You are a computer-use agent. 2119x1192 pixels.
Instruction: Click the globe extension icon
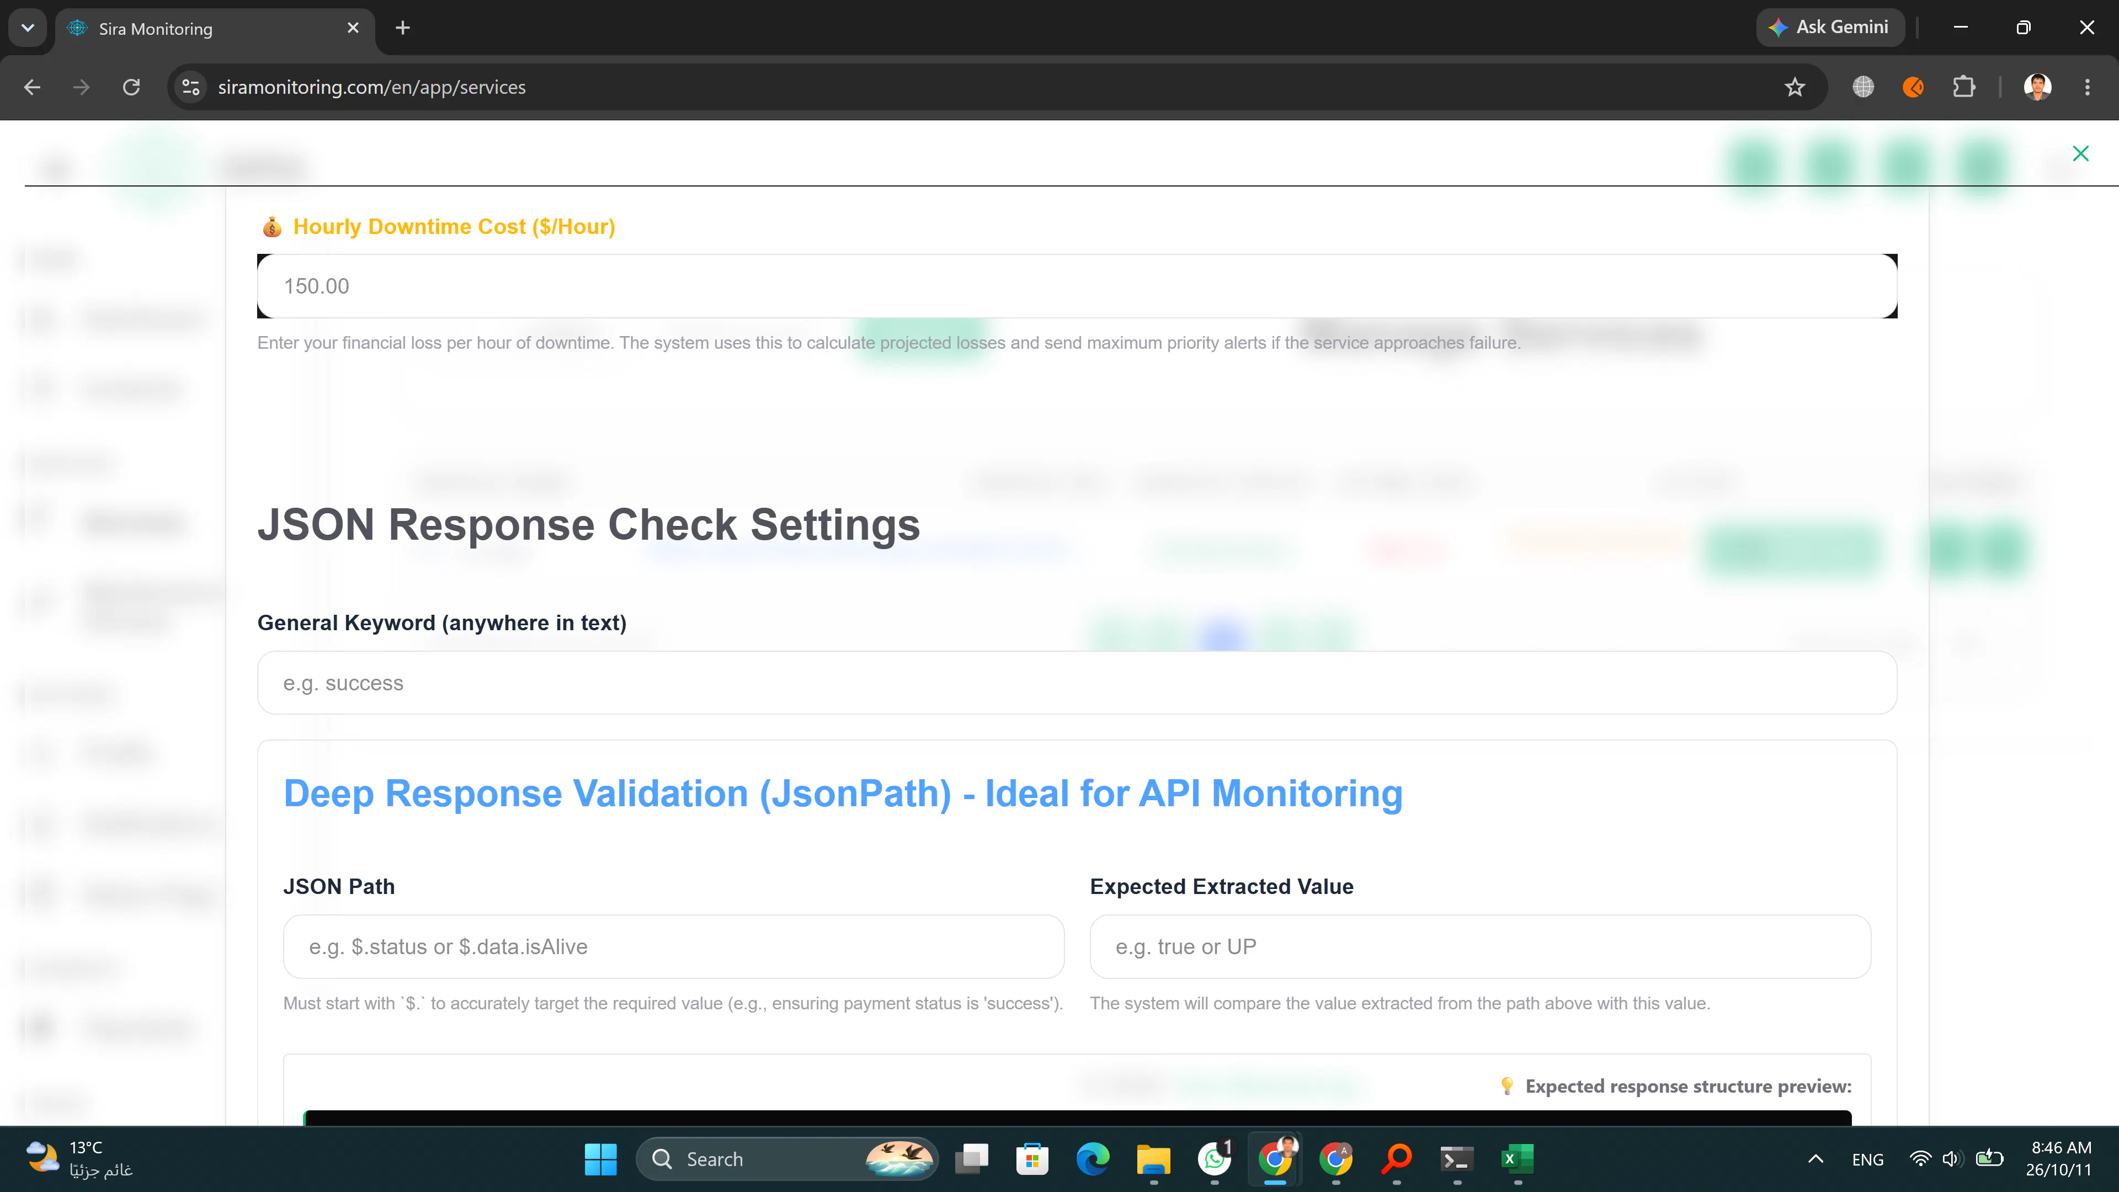pos(1863,87)
